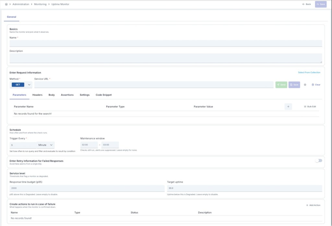Open request settings gear icon

(x=305, y=85)
